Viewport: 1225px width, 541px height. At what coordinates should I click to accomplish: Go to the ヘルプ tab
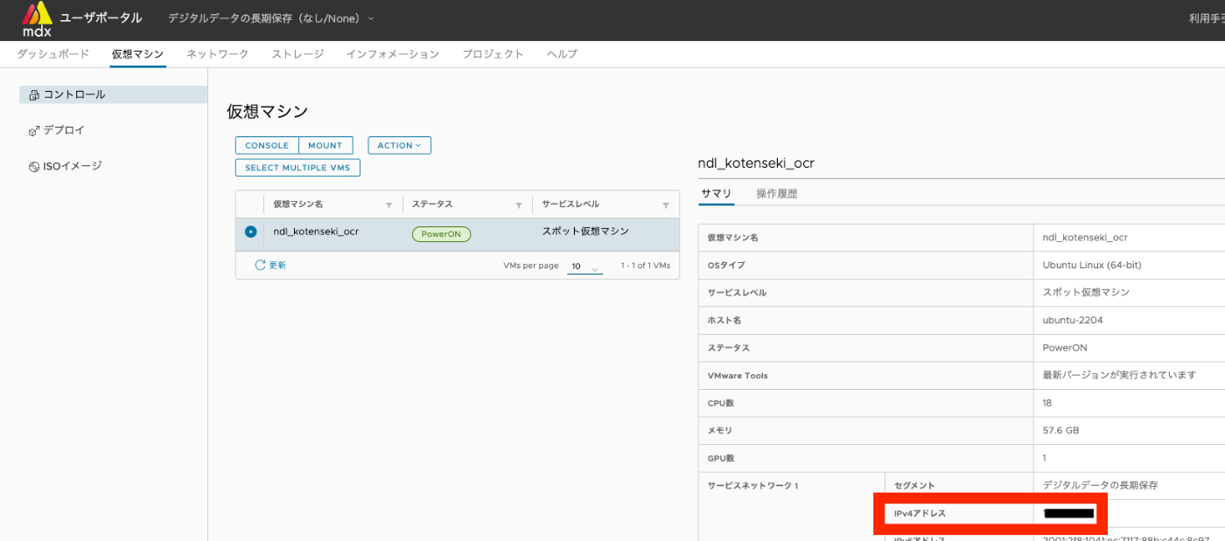pyautogui.click(x=562, y=54)
